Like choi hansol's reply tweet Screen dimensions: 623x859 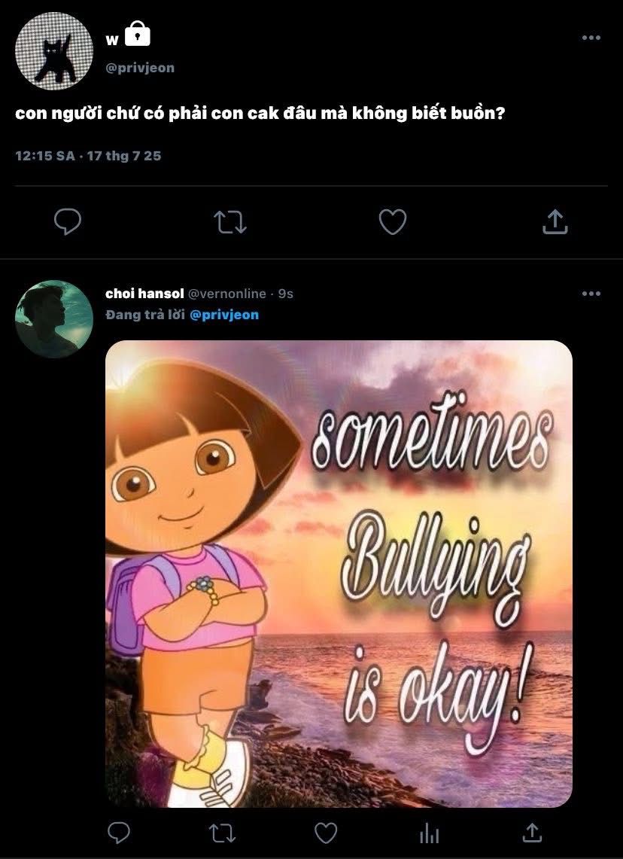click(x=325, y=832)
